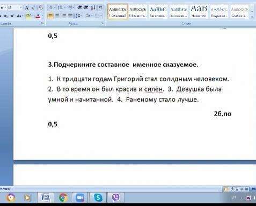The width and height of the screenshot is (256, 206).
Task: Click the Grow Font button
Action: [27, 8]
